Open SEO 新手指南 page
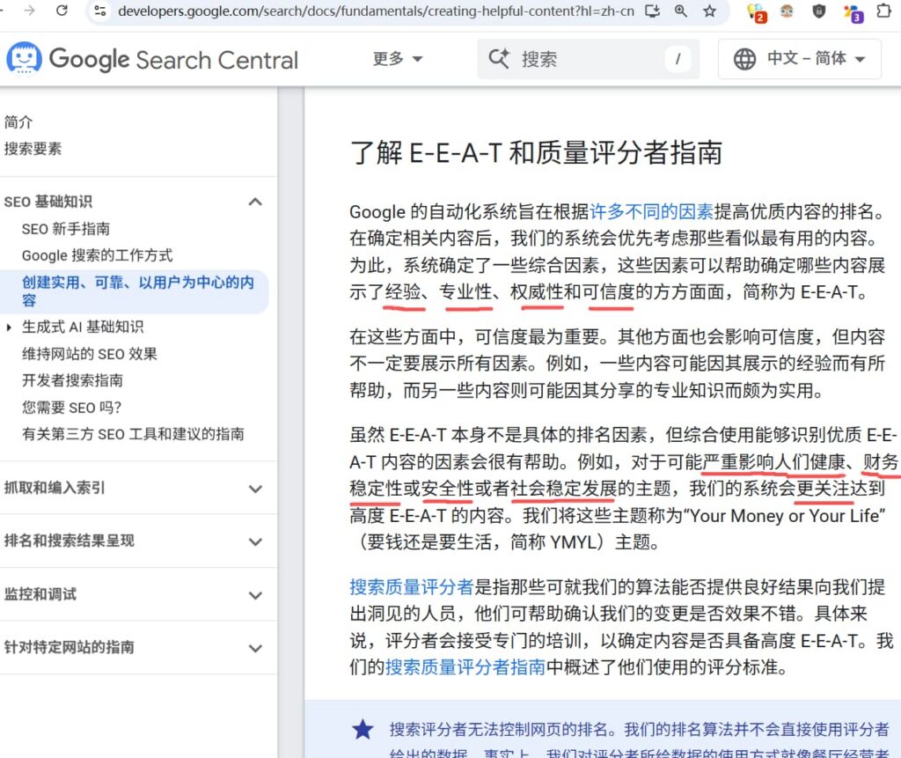Image resolution: width=901 pixels, height=758 pixels. [x=65, y=229]
